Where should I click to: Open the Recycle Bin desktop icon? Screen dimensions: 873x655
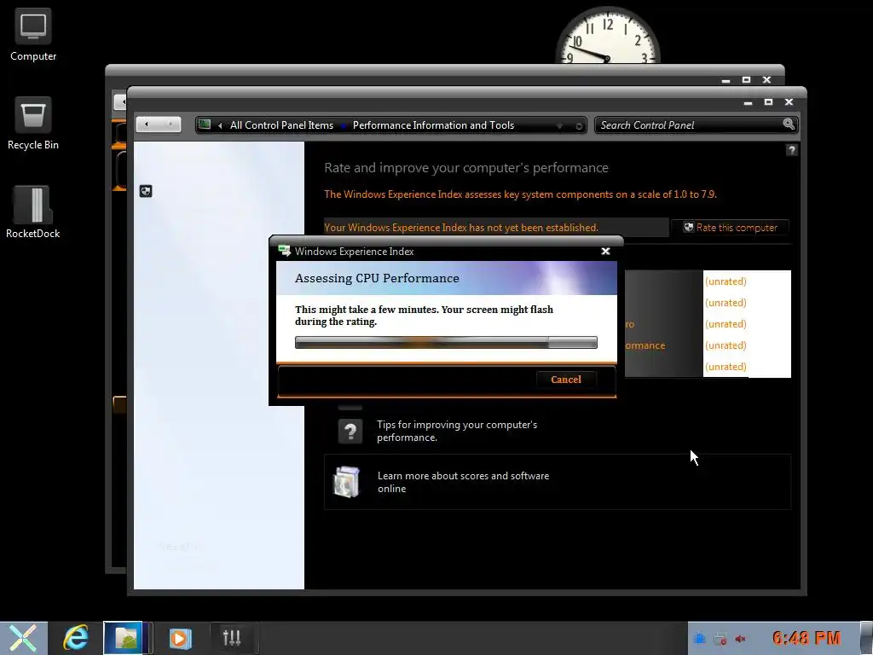pos(33,123)
